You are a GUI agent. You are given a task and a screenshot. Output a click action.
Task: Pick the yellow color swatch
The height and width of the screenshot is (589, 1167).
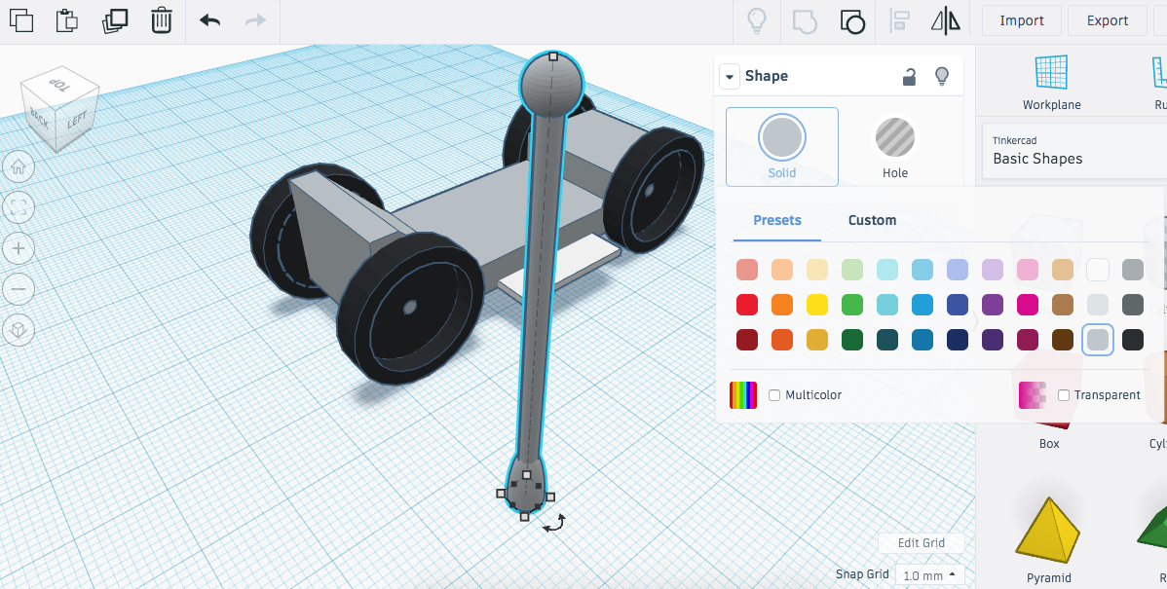[x=816, y=305]
